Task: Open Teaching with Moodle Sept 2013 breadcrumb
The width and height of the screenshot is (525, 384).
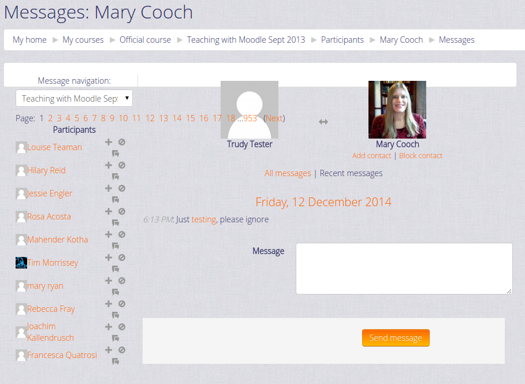Action: 246,40
